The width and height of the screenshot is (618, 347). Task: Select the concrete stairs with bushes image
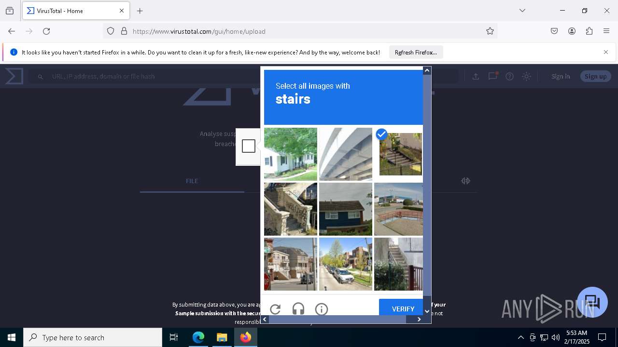pos(399,264)
